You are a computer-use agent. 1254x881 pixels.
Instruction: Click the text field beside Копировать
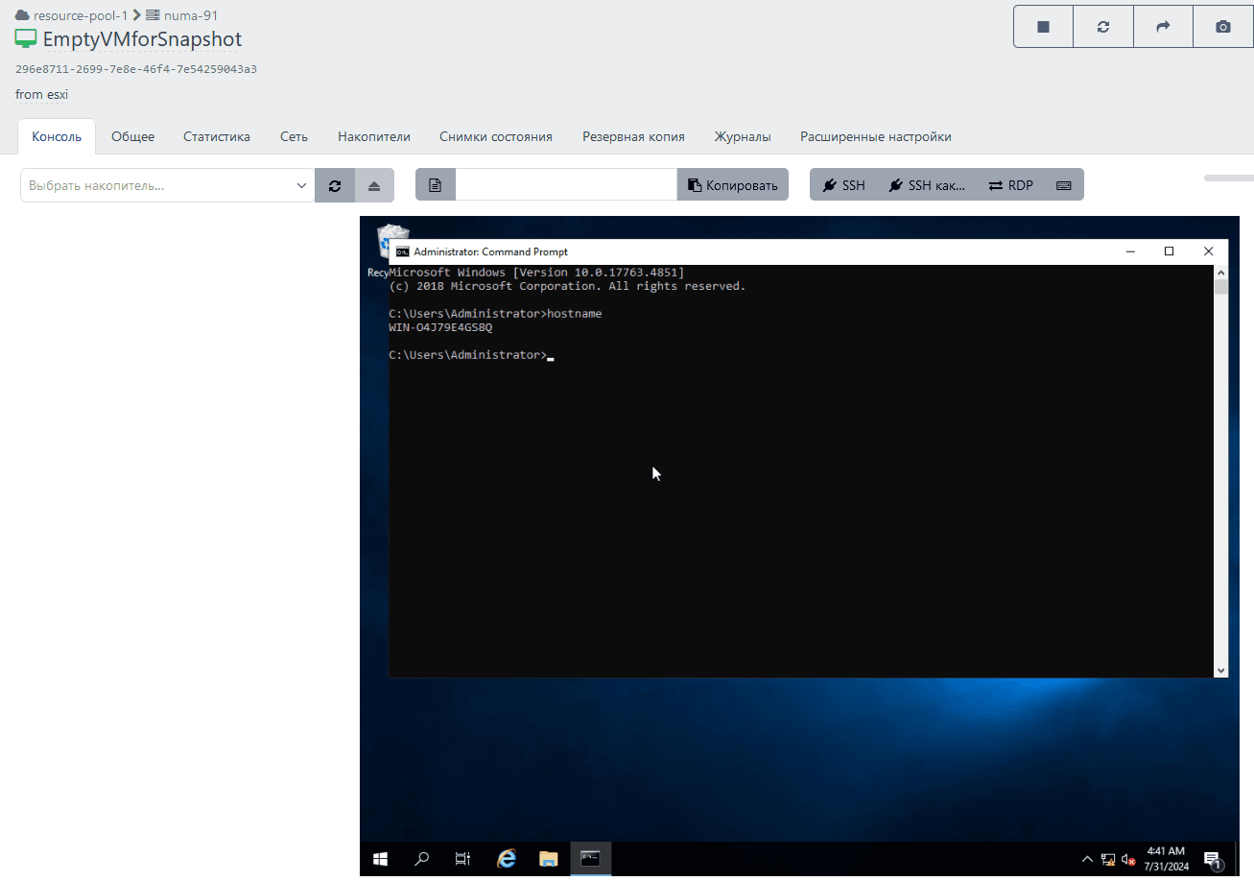pyautogui.click(x=566, y=185)
